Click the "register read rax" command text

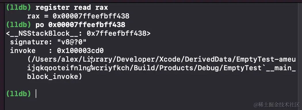[x=72, y=7]
